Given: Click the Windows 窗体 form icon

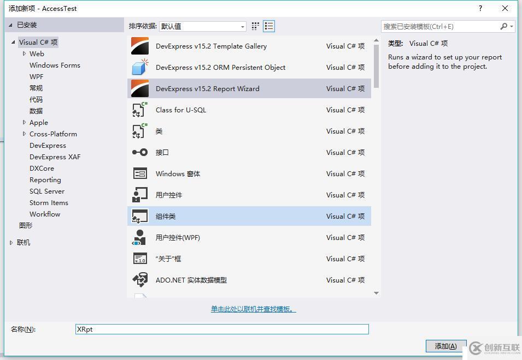Looking at the screenshot, I should (x=140, y=173).
